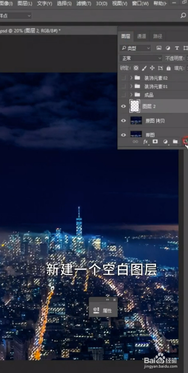Click the 成品 folder icon
The image size is (188, 373).
(137, 95)
